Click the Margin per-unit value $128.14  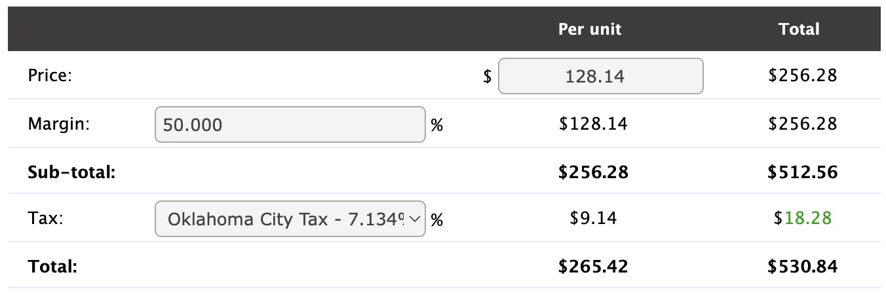tap(593, 124)
